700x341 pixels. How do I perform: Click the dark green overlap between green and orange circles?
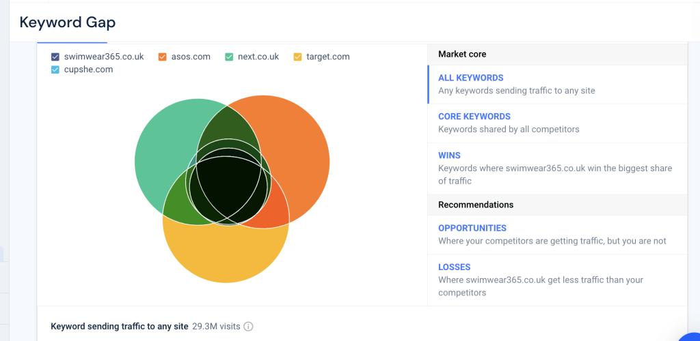coord(226,123)
